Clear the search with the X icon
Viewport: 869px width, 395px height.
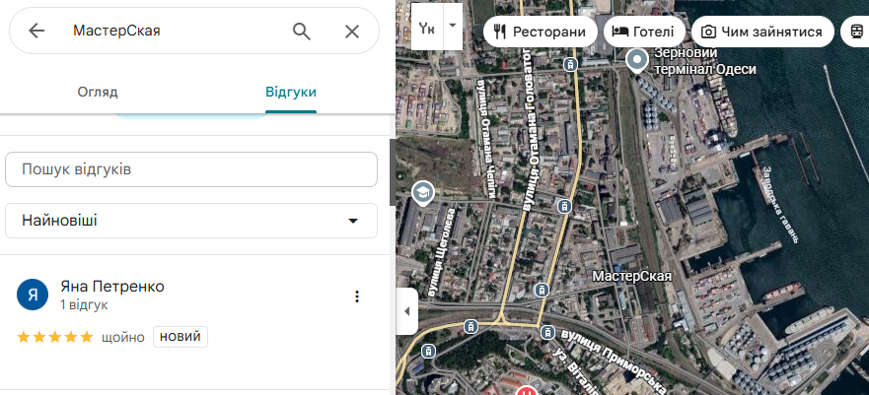(352, 32)
